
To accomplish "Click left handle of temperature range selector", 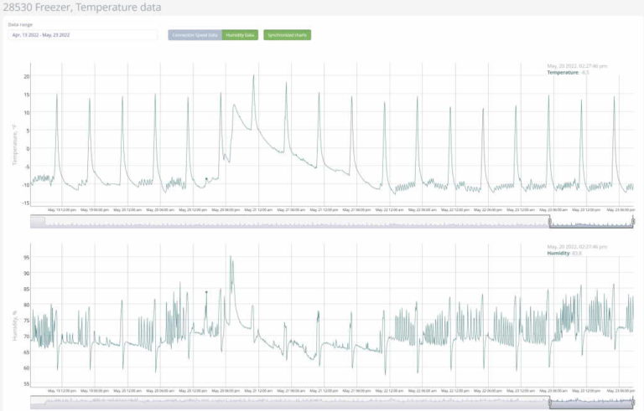I will click(x=549, y=221).
